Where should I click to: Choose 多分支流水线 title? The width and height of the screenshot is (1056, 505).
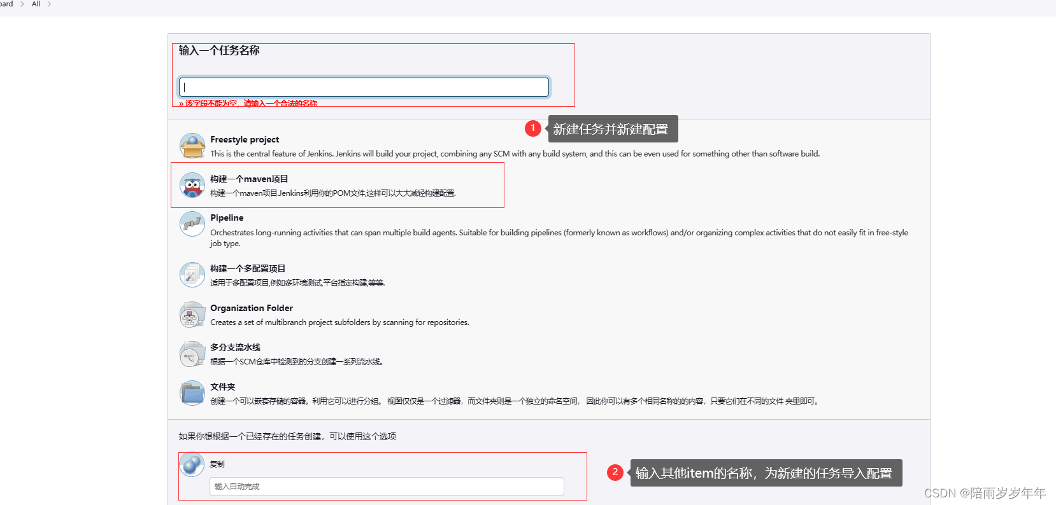click(x=236, y=347)
